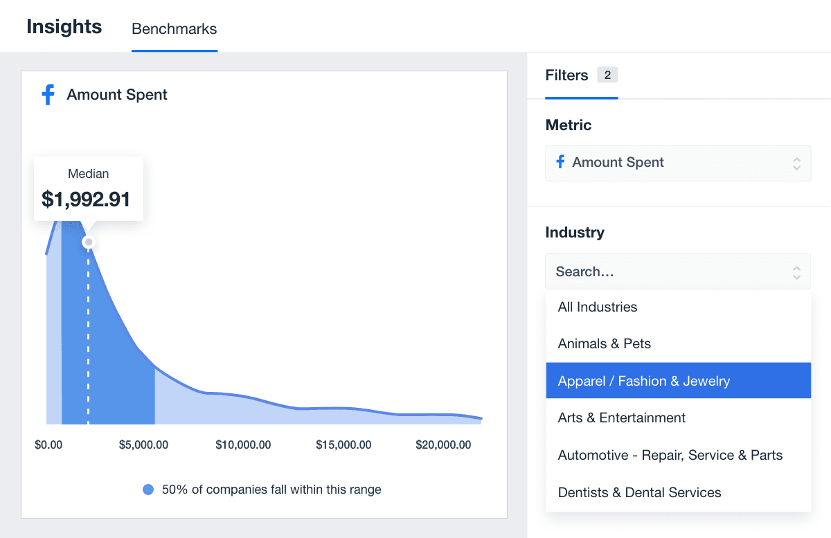Pick Arts & Entertainment from the list

(x=621, y=418)
